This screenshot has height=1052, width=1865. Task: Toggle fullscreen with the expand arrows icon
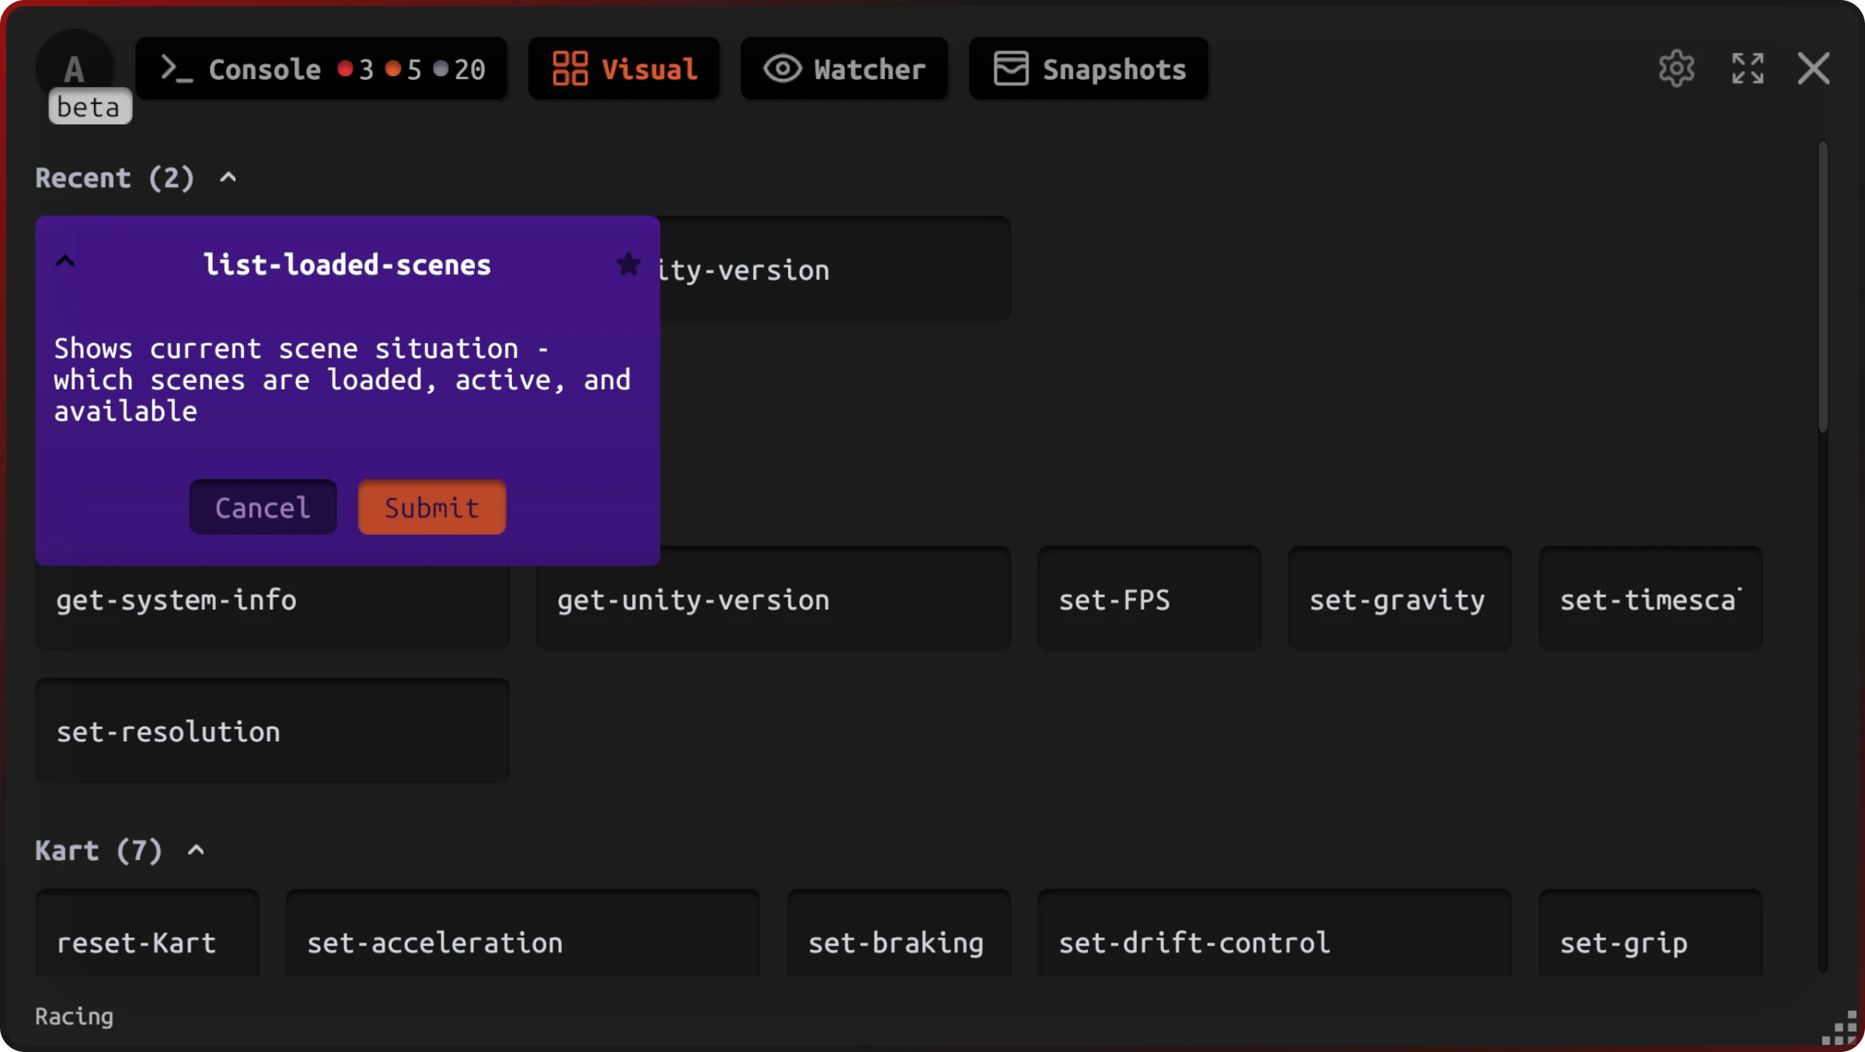point(1748,69)
